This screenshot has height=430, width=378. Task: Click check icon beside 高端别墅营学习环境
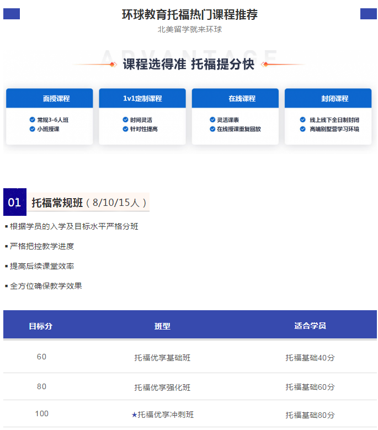(x=302, y=129)
